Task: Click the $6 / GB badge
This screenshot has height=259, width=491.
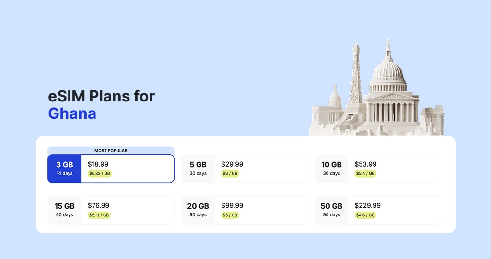Action: click(x=230, y=173)
